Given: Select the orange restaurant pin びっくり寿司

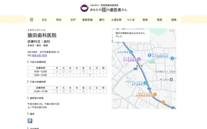Looking at the screenshot, I should click(155, 94).
